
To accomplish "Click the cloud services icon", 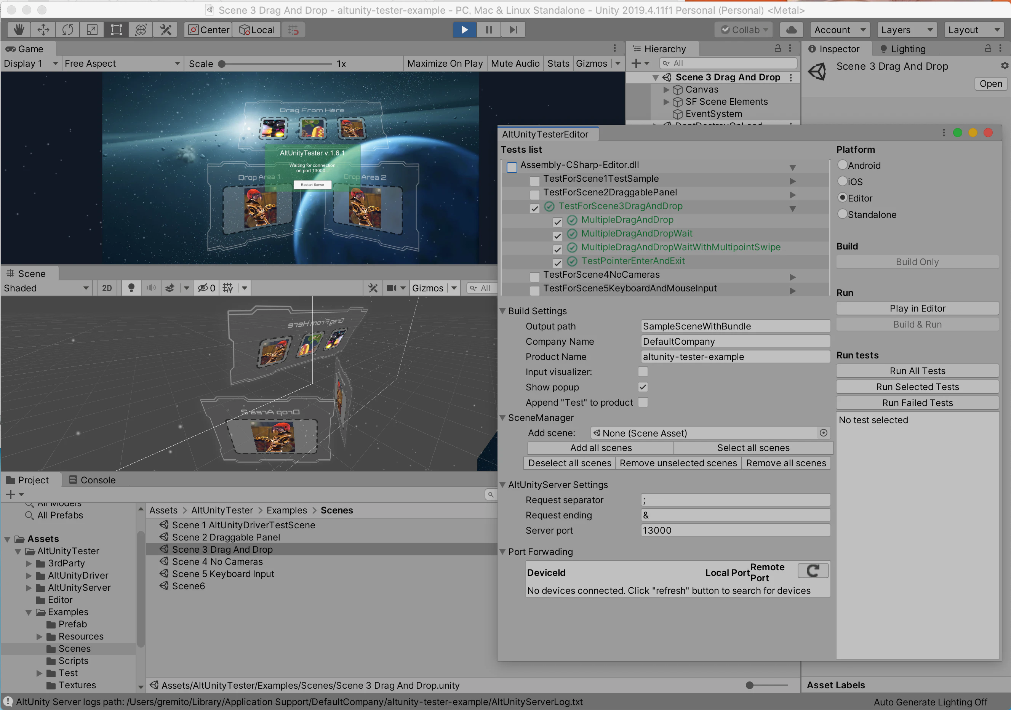I will coord(791,30).
